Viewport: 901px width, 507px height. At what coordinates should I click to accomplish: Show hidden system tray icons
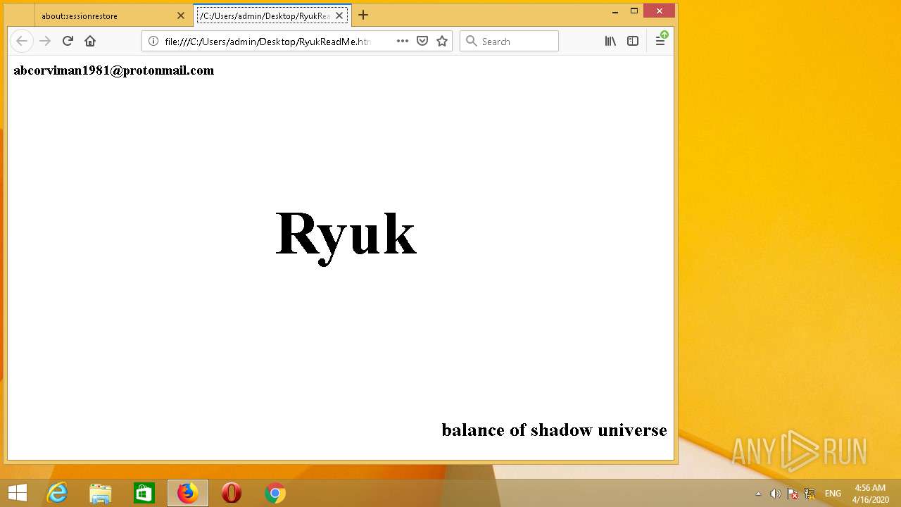click(758, 494)
